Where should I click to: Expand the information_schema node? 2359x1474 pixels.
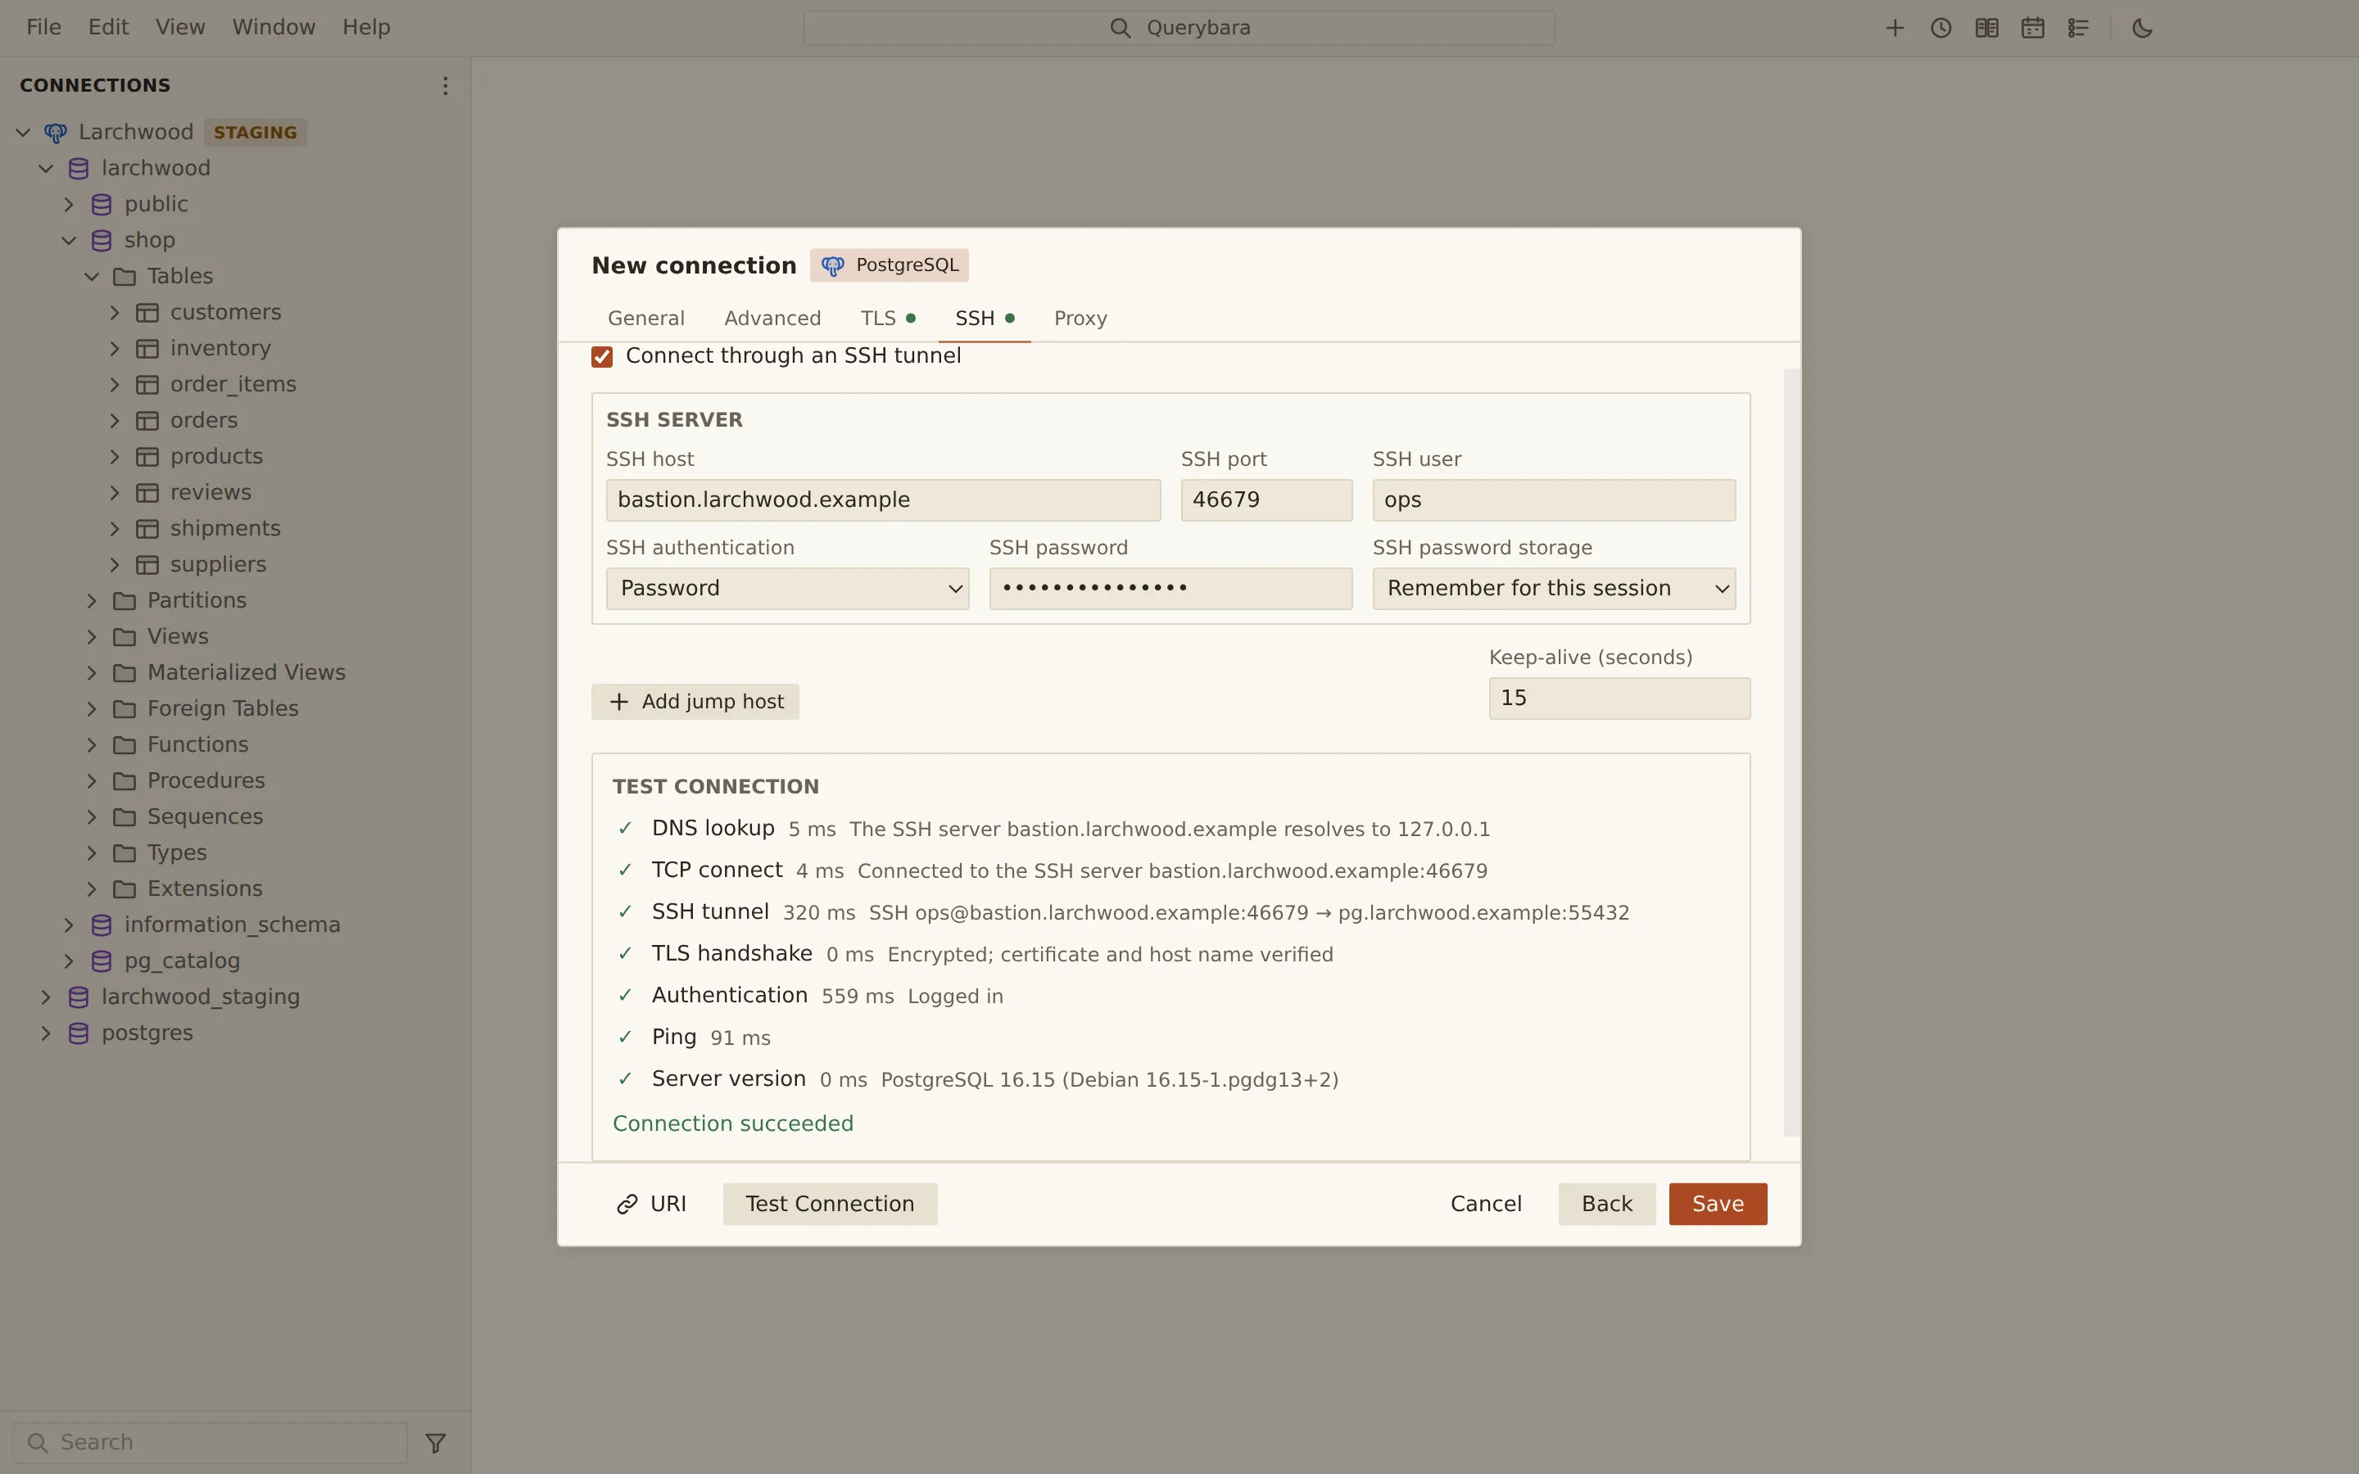69,925
